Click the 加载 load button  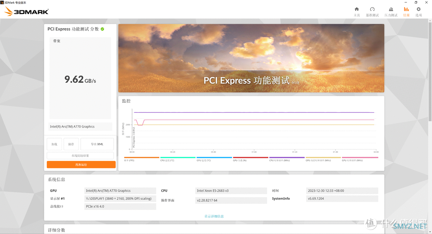click(x=54, y=144)
